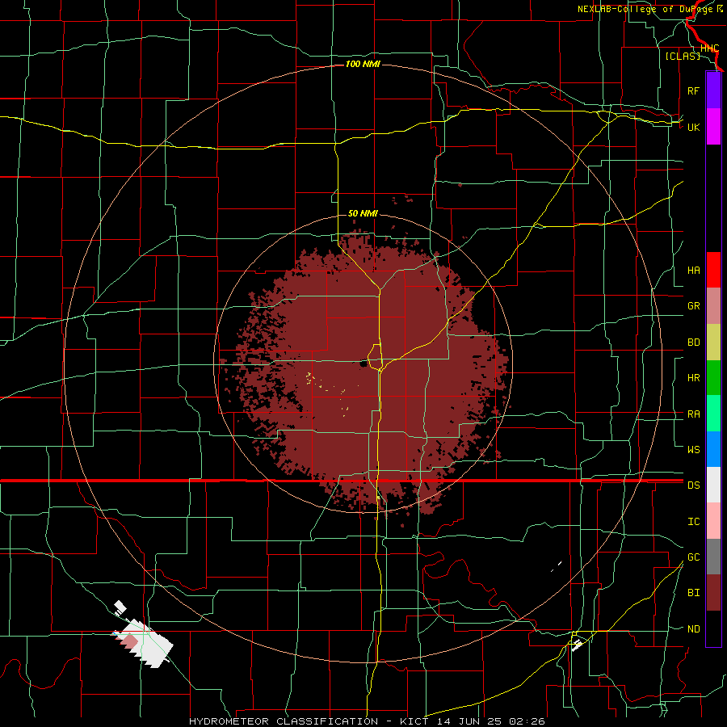Click the ND legend label
This screenshot has height=727, width=727.
pos(693,629)
